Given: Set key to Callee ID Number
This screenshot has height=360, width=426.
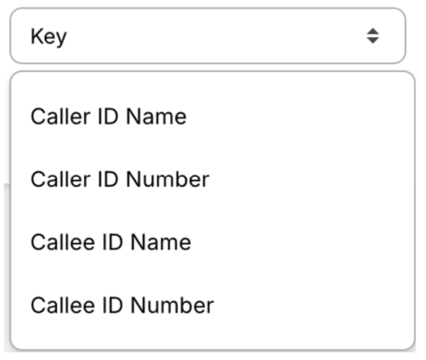Looking at the screenshot, I should 122,305.
